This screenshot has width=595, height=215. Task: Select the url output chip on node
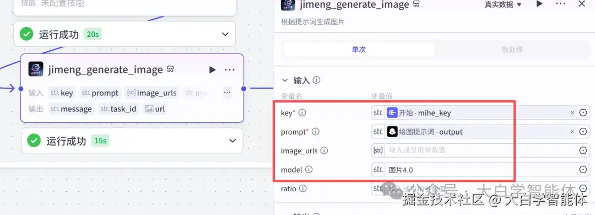[155, 109]
